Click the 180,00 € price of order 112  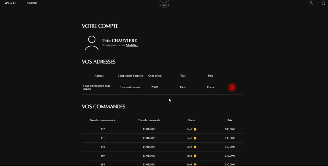(x=230, y=129)
